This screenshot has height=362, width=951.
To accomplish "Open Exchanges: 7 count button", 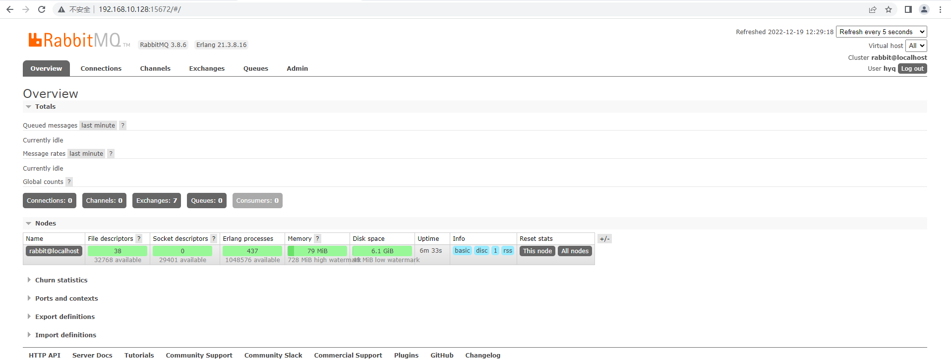I will coord(157,201).
